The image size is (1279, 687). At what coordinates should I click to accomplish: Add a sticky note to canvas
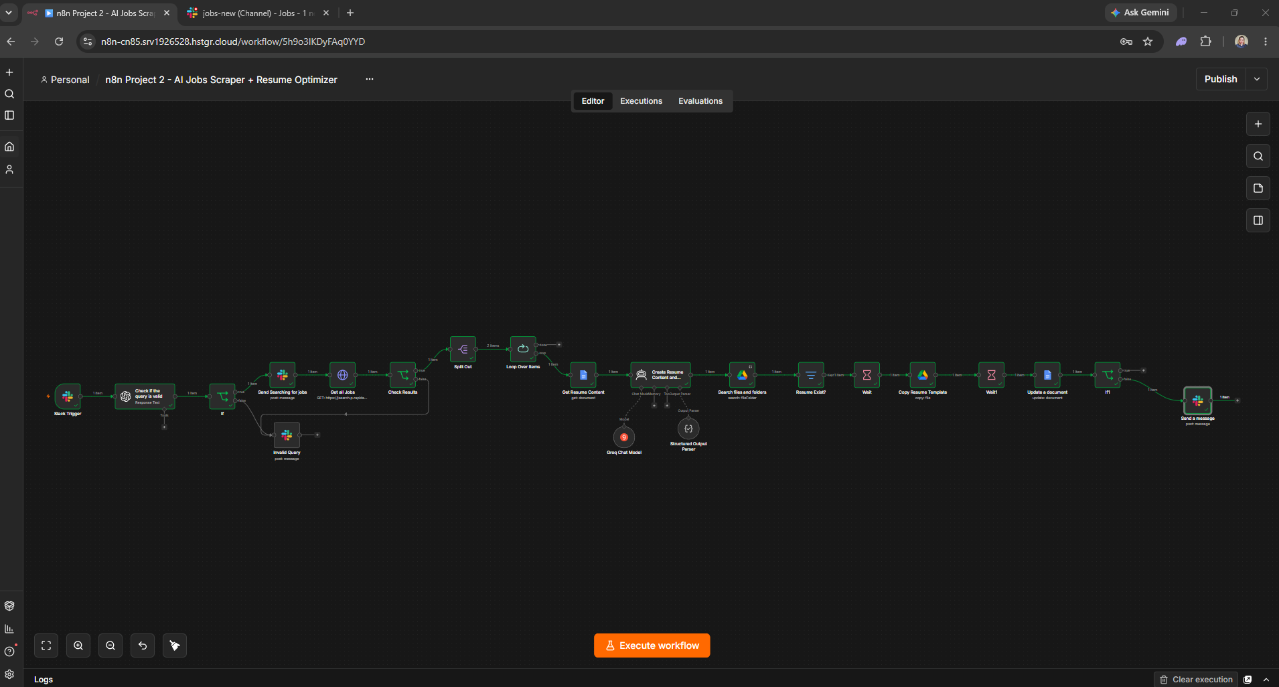(1258, 188)
